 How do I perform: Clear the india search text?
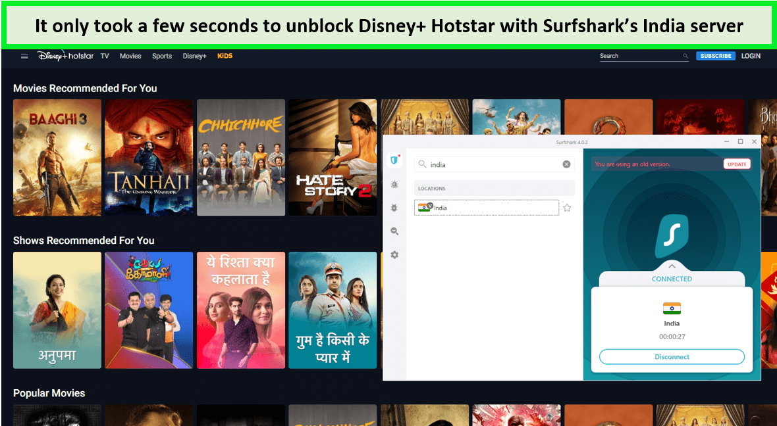[x=566, y=164]
